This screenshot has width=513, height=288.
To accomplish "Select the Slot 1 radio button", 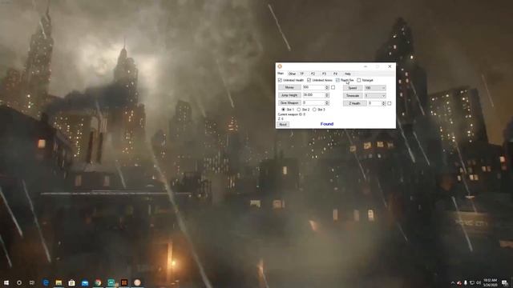I will click(283, 110).
